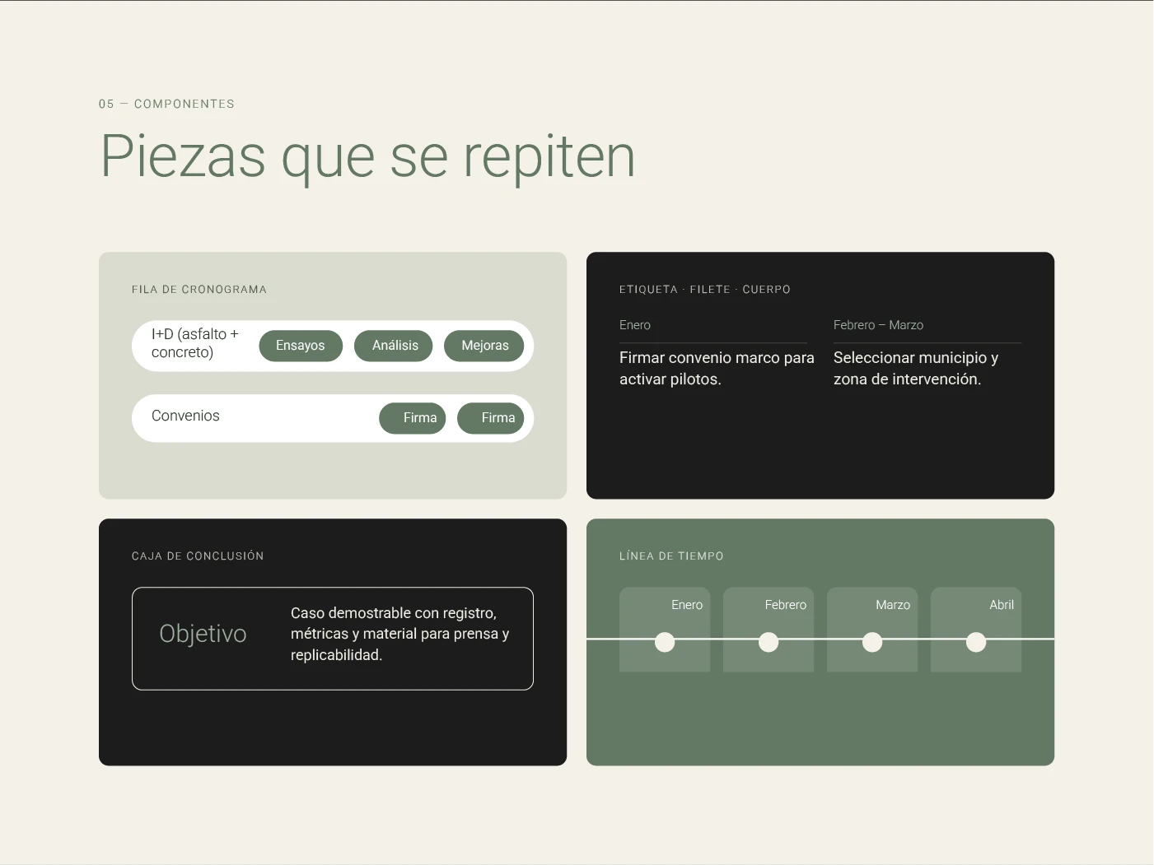Click the 'I+D (asfalto + concreto)' row label
Image resolution: width=1154 pixels, height=865 pixels.
tap(195, 343)
